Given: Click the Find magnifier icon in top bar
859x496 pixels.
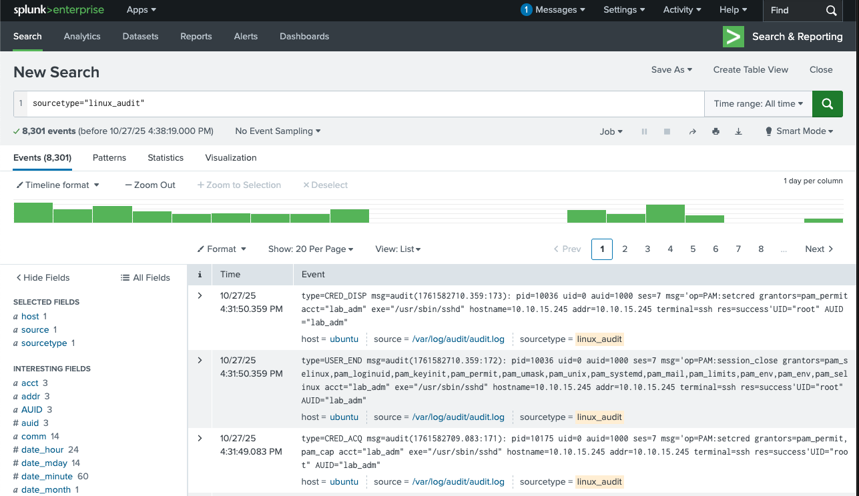Looking at the screenshot, I should click(x=831, y=11).
